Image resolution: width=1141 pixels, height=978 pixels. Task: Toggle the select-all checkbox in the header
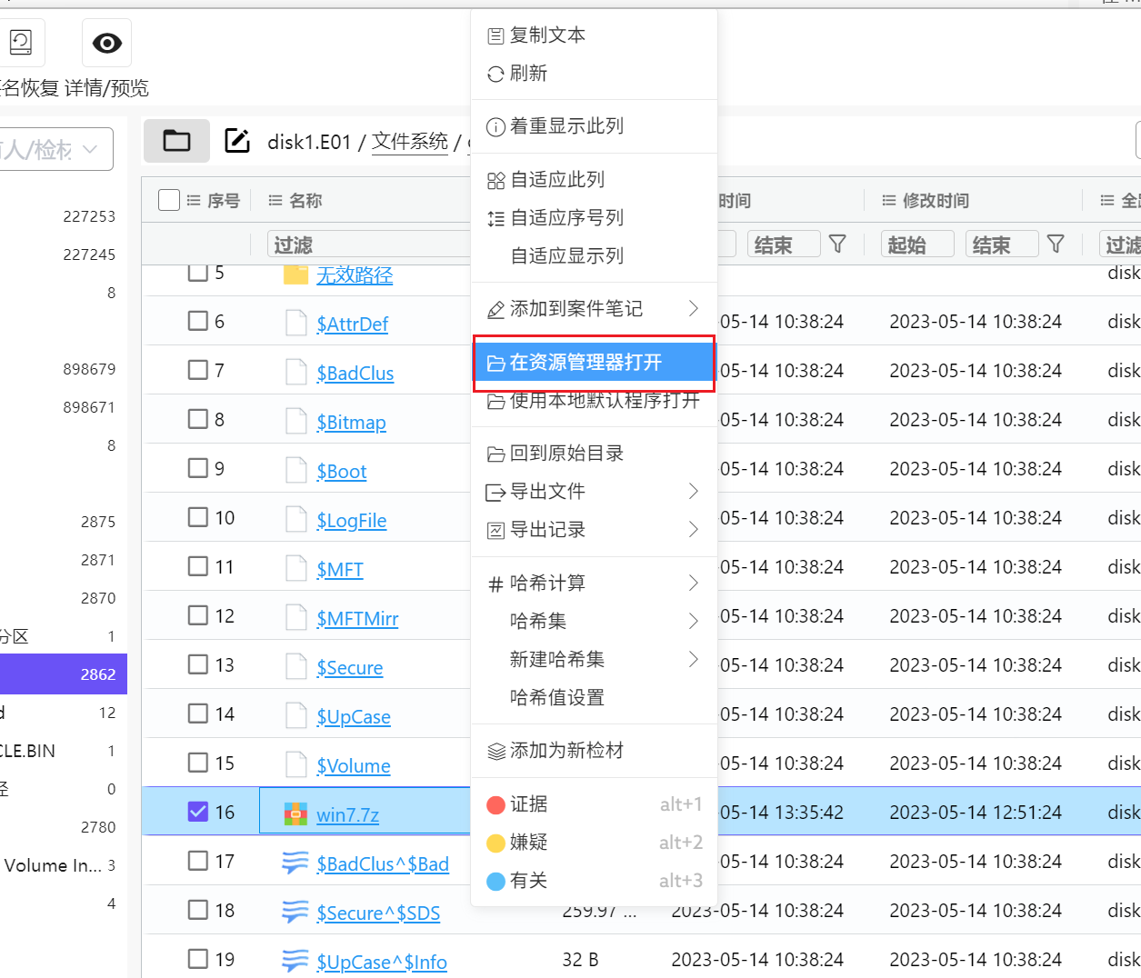[169, 200]
